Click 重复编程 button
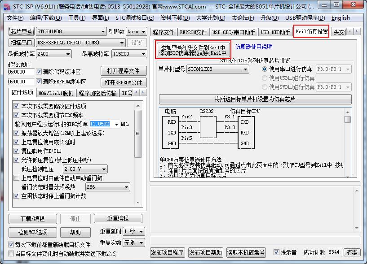 pyautogui.click(x=118, y=218)
